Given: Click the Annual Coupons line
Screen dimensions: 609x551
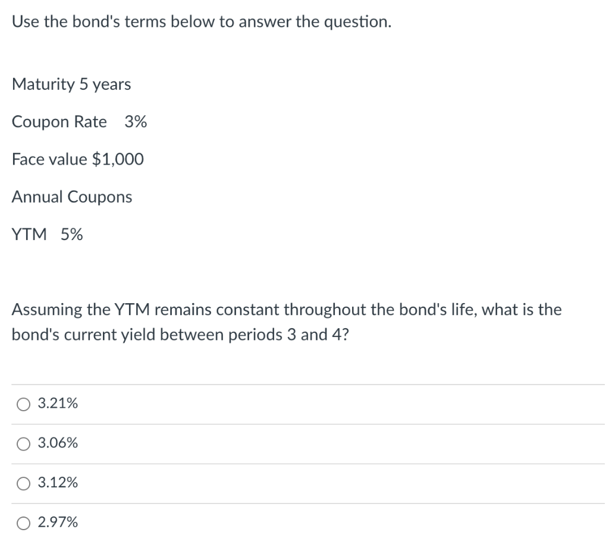Looking at the screenshot, I should point(72,197).
